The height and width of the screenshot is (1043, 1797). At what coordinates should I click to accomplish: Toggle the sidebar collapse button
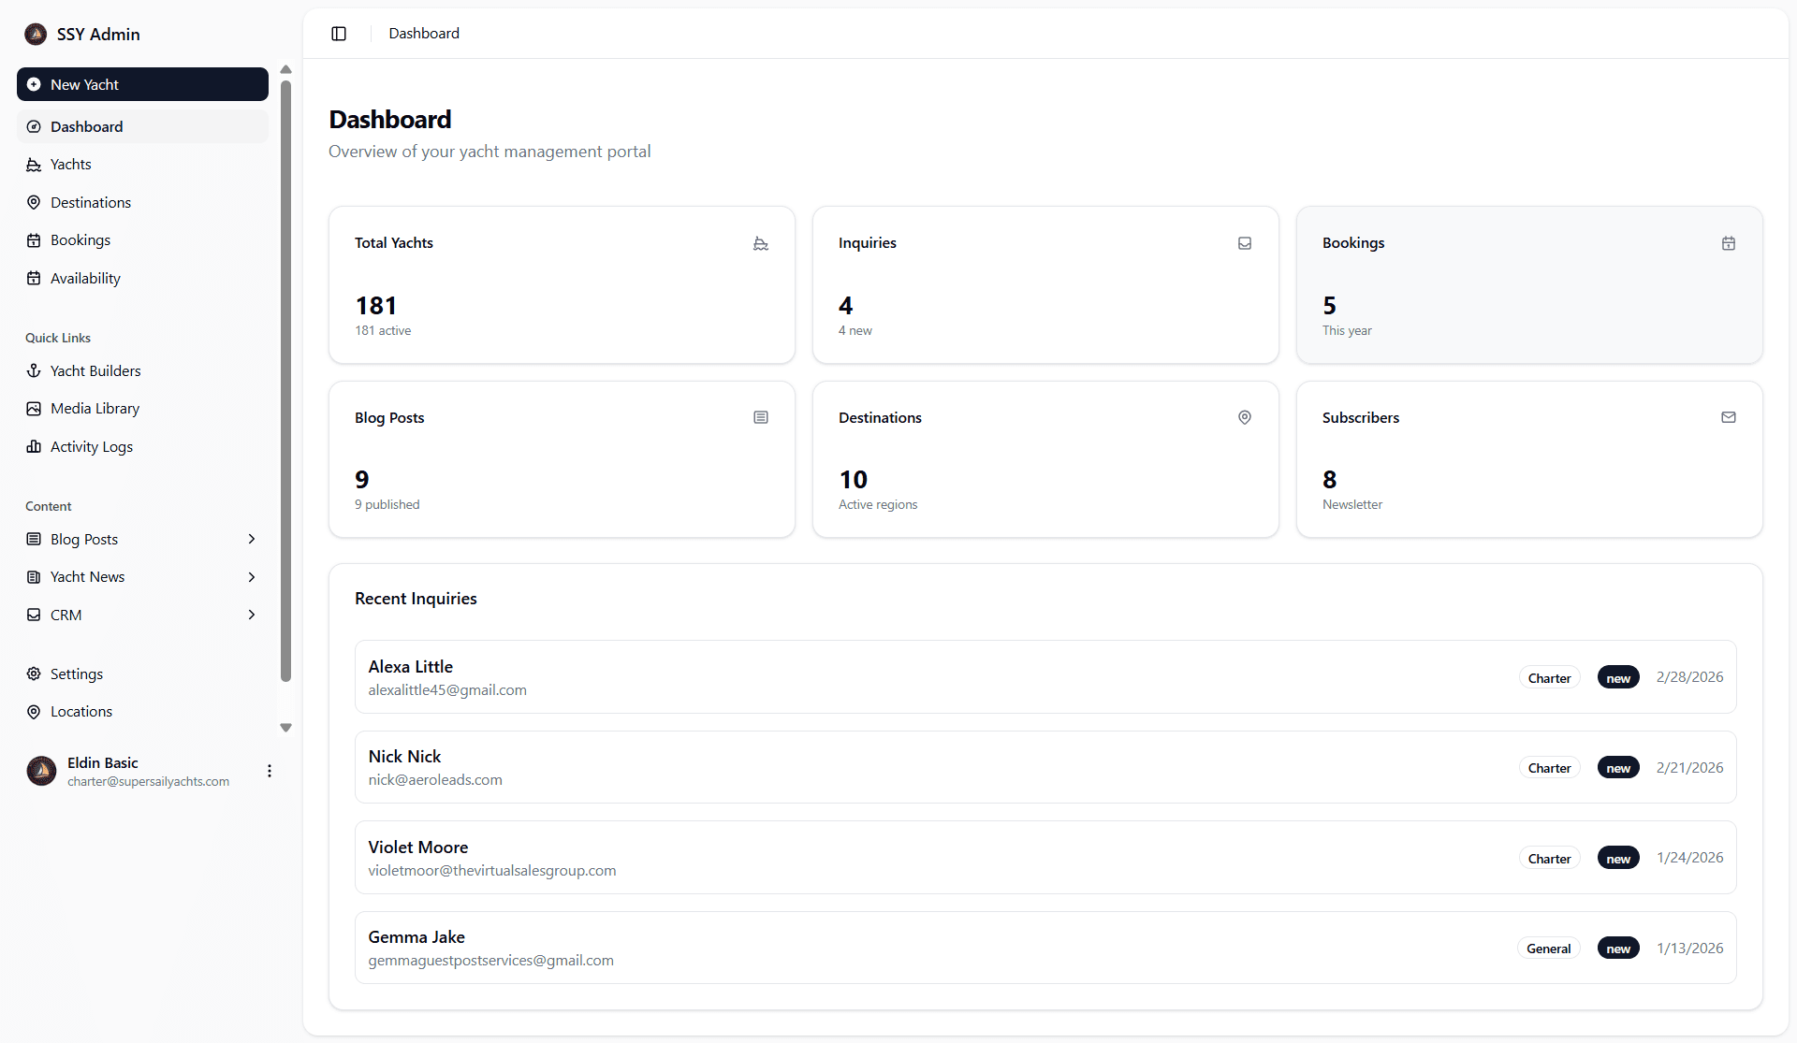[338, 34]
